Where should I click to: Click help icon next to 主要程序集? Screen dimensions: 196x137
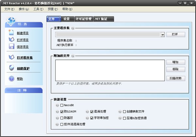[73, 28]
